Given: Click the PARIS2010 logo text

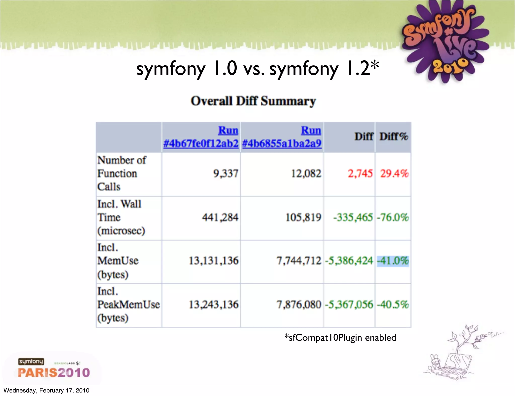Looking at the screenshot, I should point(54,373).
